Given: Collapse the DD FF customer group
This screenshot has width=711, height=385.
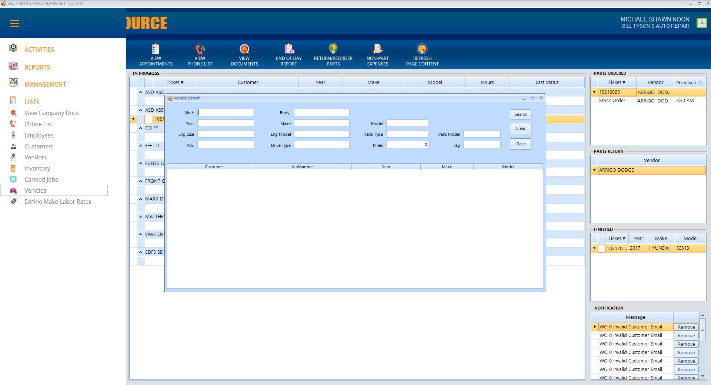Looking at the screenshot, I should pos(140,128).
